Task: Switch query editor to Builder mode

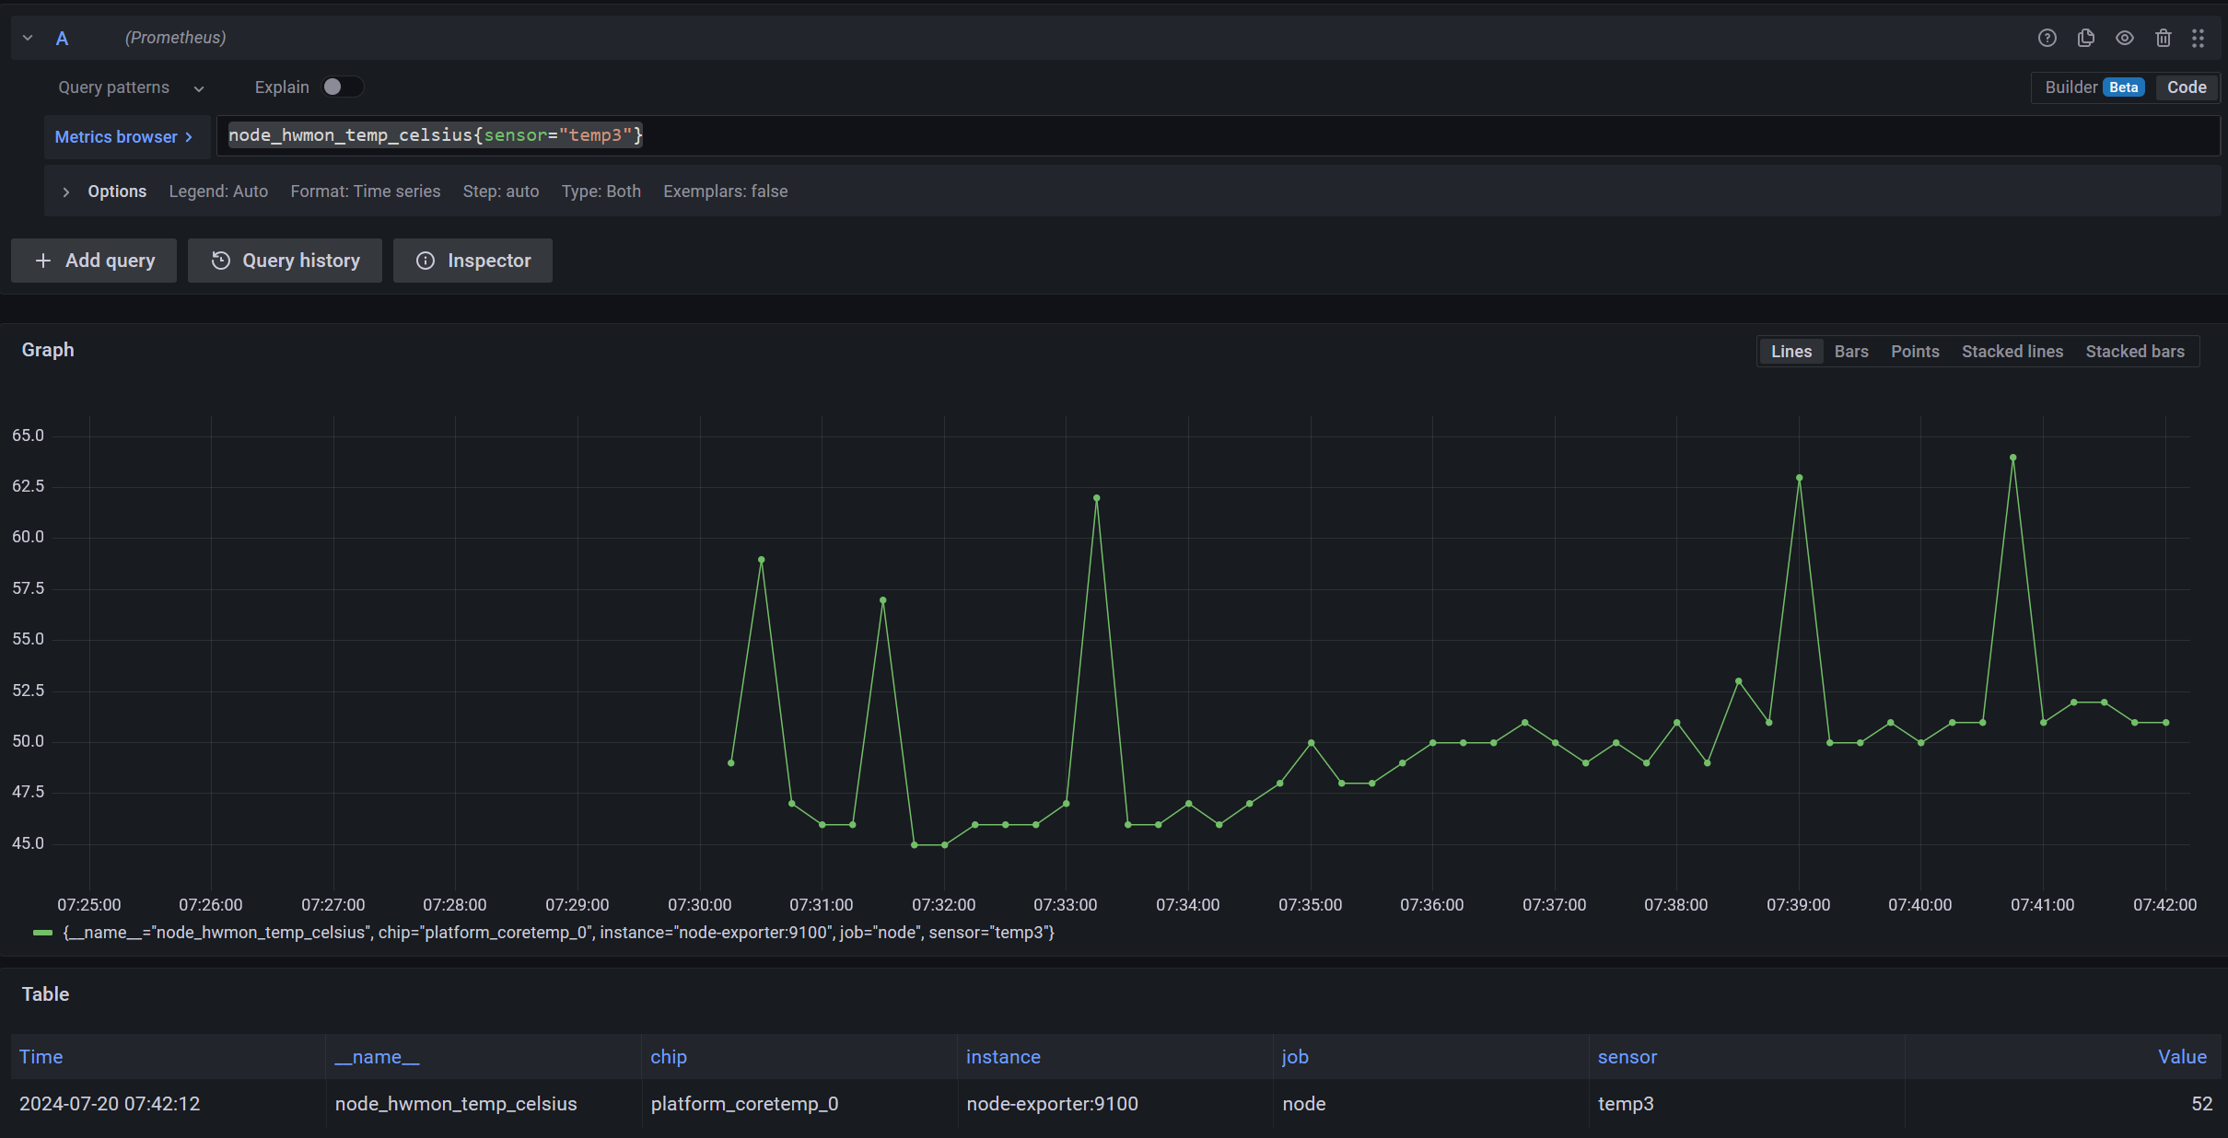Action: (2073, 87)
